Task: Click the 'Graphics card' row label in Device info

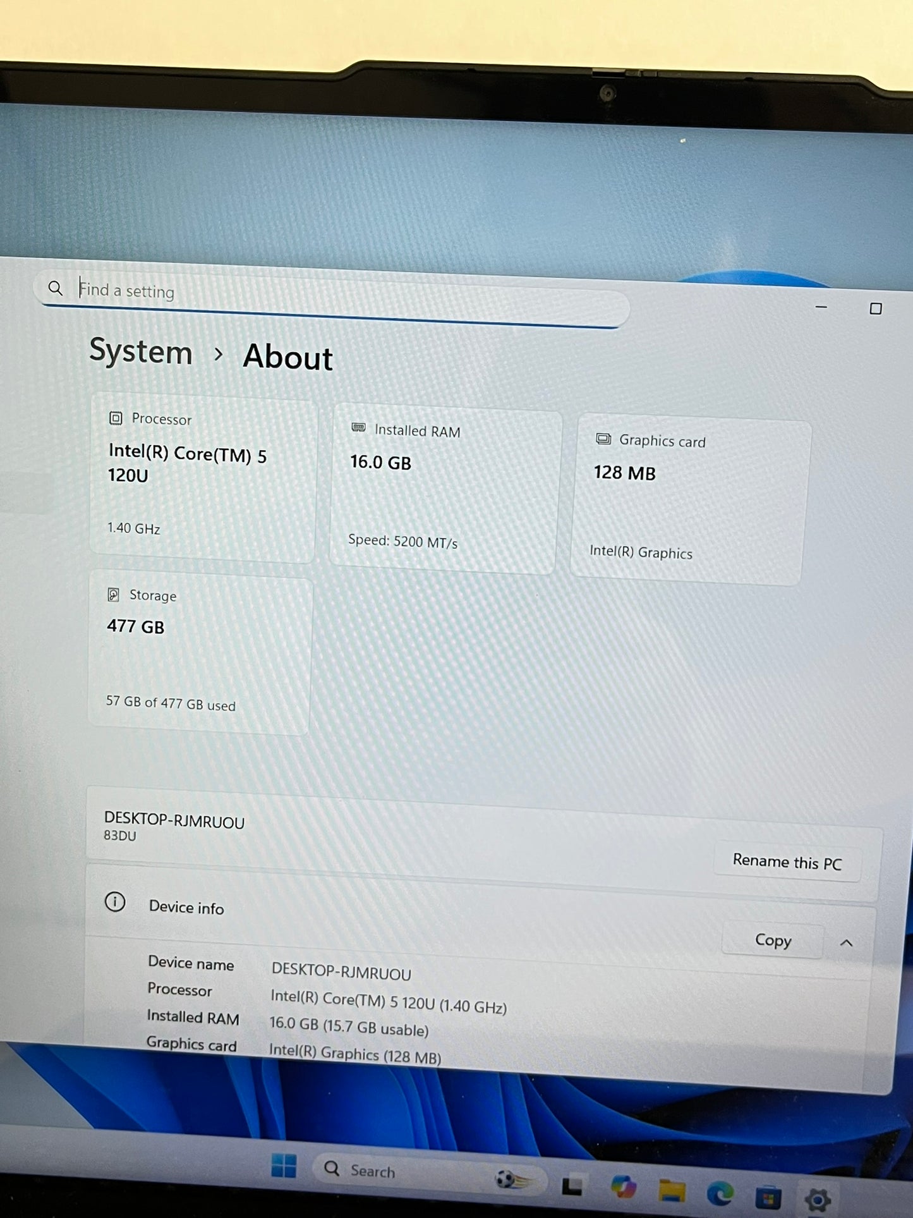Action: coord(191,1044)
